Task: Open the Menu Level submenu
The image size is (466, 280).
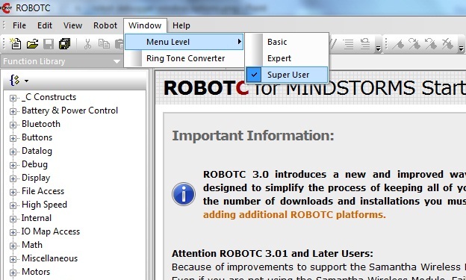Action: tap(184, 42)
